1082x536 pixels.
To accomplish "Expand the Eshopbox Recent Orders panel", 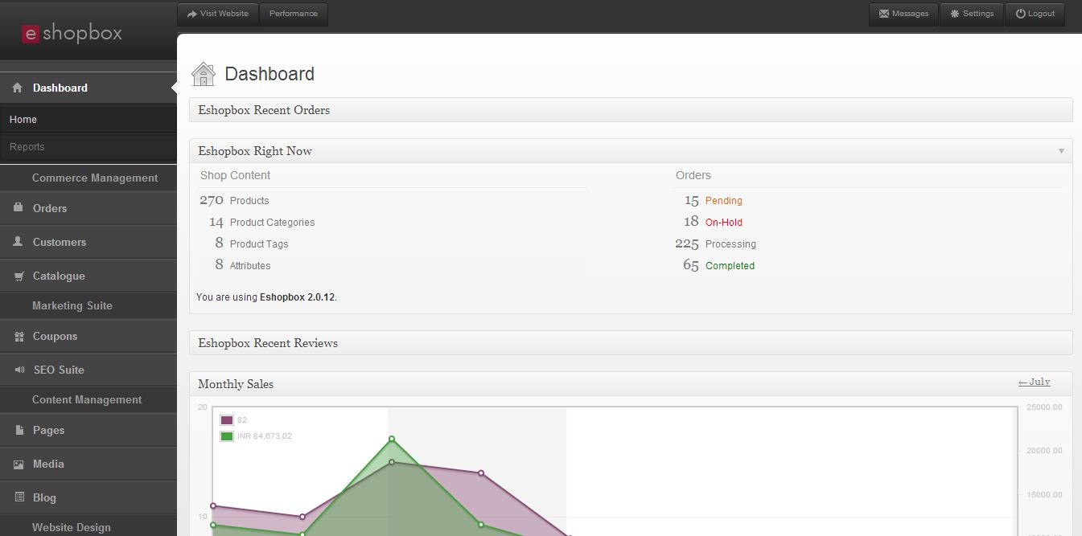I will click(630, 110).
